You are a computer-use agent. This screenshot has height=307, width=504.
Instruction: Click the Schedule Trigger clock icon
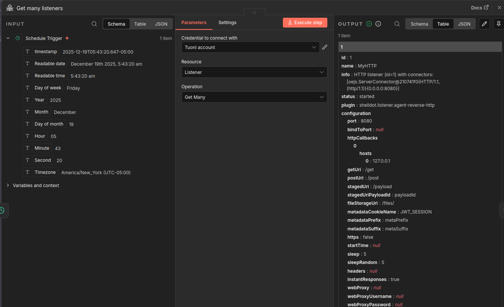tap(17, 38)
